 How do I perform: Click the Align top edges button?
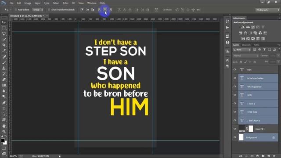82,10
